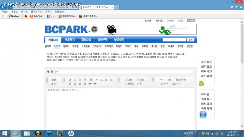Click the BCPARK.net logo
The width and height of the screenshot is (244, 137).
71,29
